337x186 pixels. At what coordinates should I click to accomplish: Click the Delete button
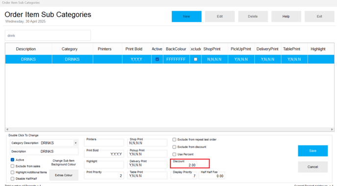click(x=253, y=17)
